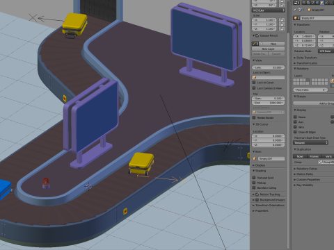Click the scene icon in properties breadcrumb
Viewport: 334px width, 250px height.
click(x=301, y=10)
